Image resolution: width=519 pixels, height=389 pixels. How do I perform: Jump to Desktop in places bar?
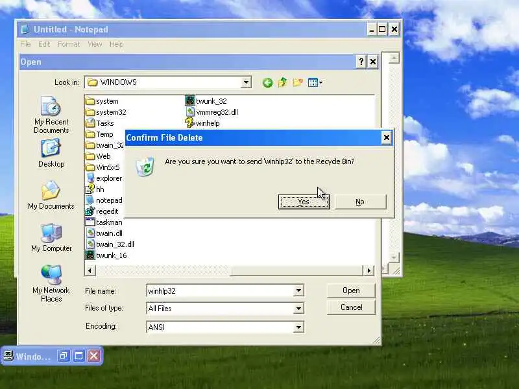[51, 153]
